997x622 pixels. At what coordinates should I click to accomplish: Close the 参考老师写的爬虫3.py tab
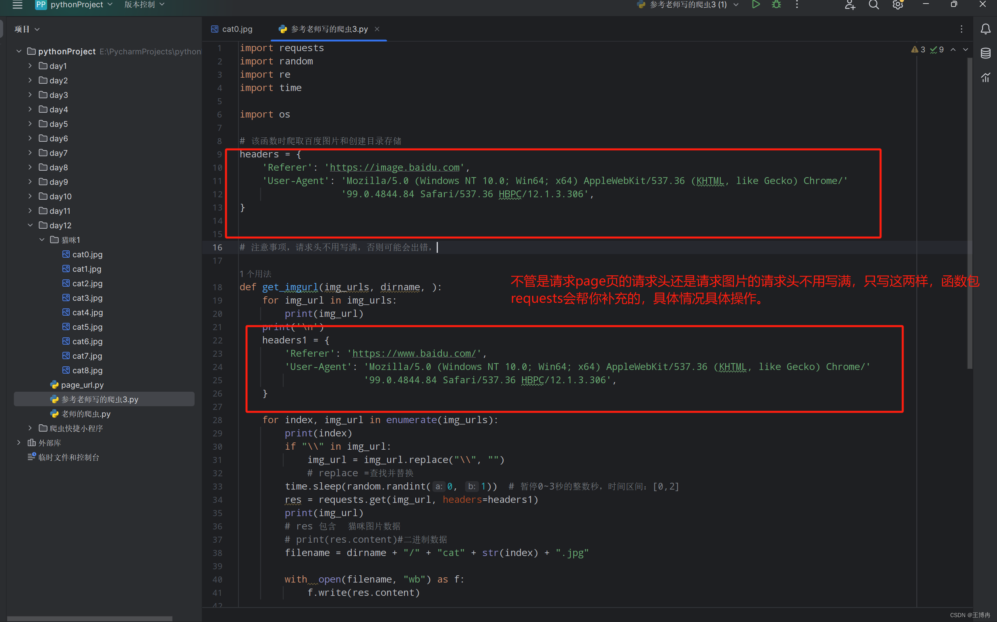377,29
